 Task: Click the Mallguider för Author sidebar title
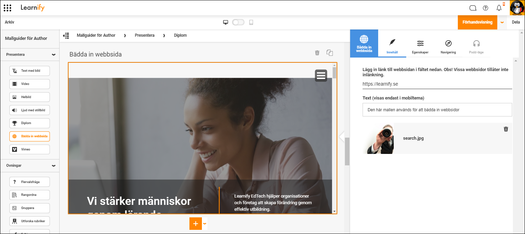26,38
